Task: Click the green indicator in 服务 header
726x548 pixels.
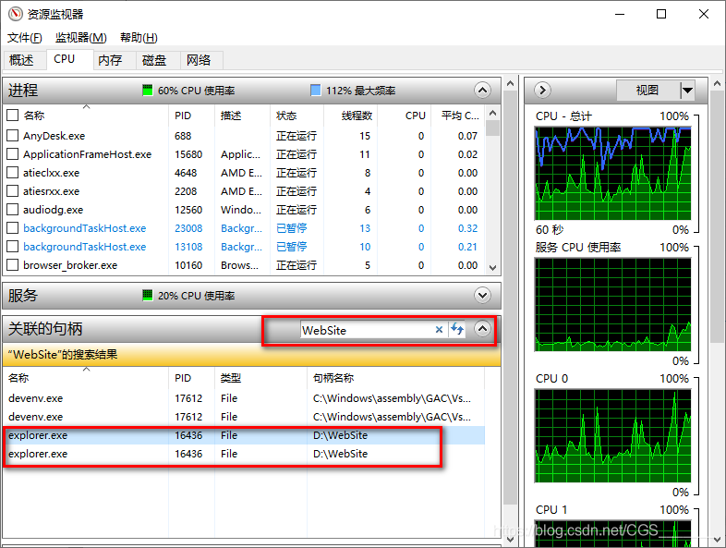Action: 147,295
